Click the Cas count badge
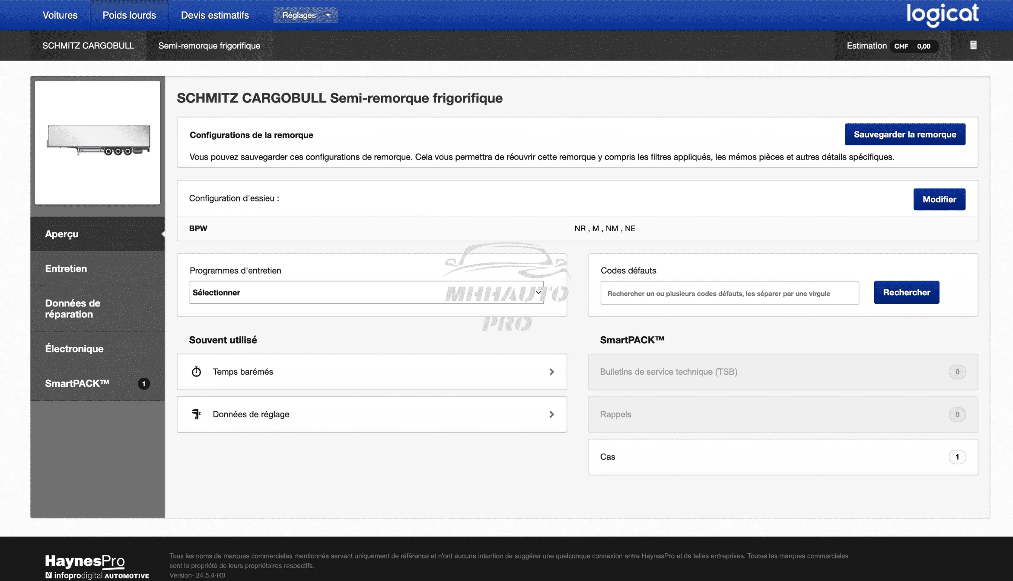Image resolution: width=1013 pixels, height=581 pixels. tap(957, 457)
